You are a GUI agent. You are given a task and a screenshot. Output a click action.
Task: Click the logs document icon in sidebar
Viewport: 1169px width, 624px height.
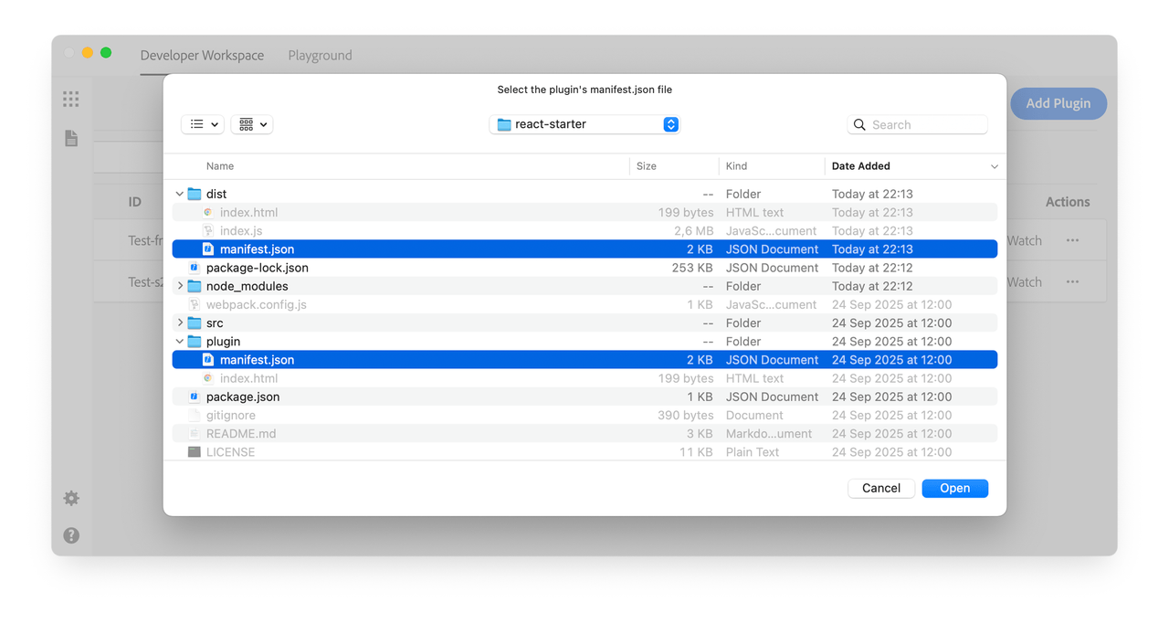70,138
